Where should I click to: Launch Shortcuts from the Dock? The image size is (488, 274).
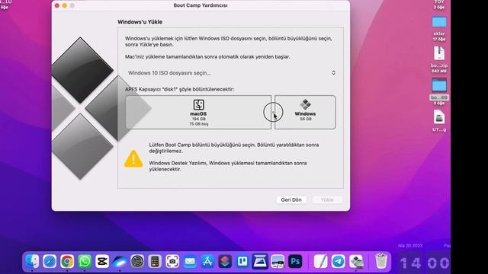tap(225, 261)
